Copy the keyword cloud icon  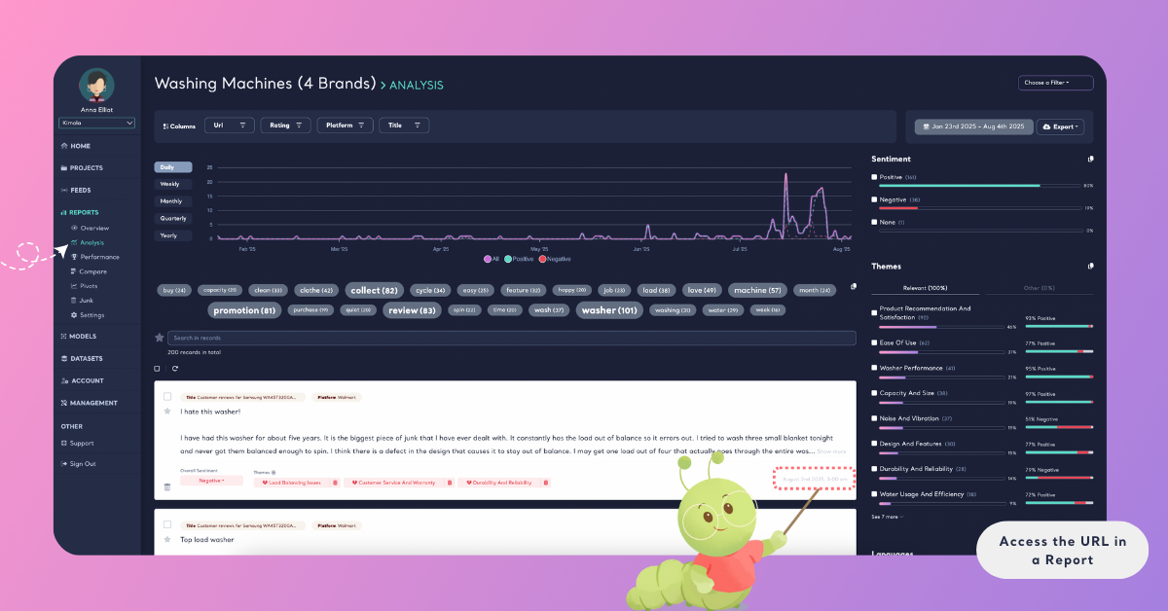853,287
